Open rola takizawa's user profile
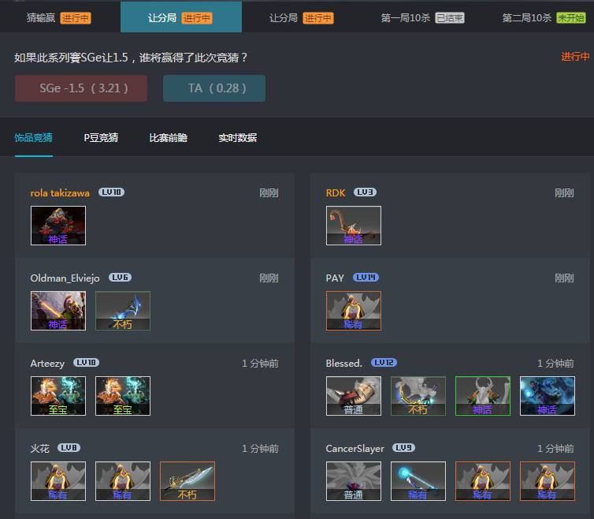Screen dimensions: 594x519 60,193
